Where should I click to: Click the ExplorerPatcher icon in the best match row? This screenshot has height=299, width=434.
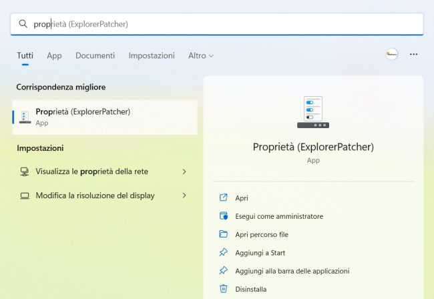pyautogui.click(x=25, y=117)
